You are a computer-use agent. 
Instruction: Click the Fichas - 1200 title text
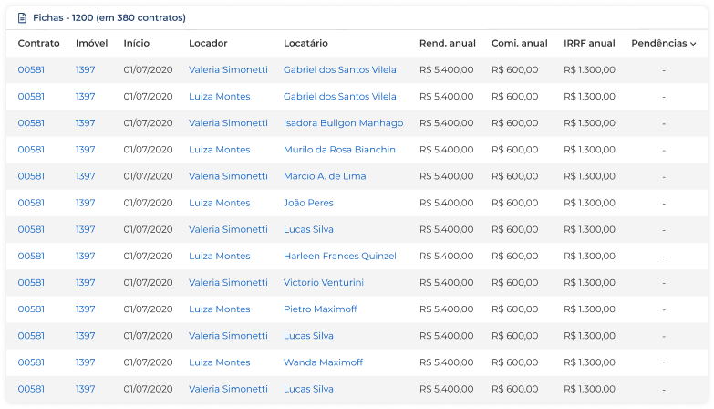click(109, 17)
